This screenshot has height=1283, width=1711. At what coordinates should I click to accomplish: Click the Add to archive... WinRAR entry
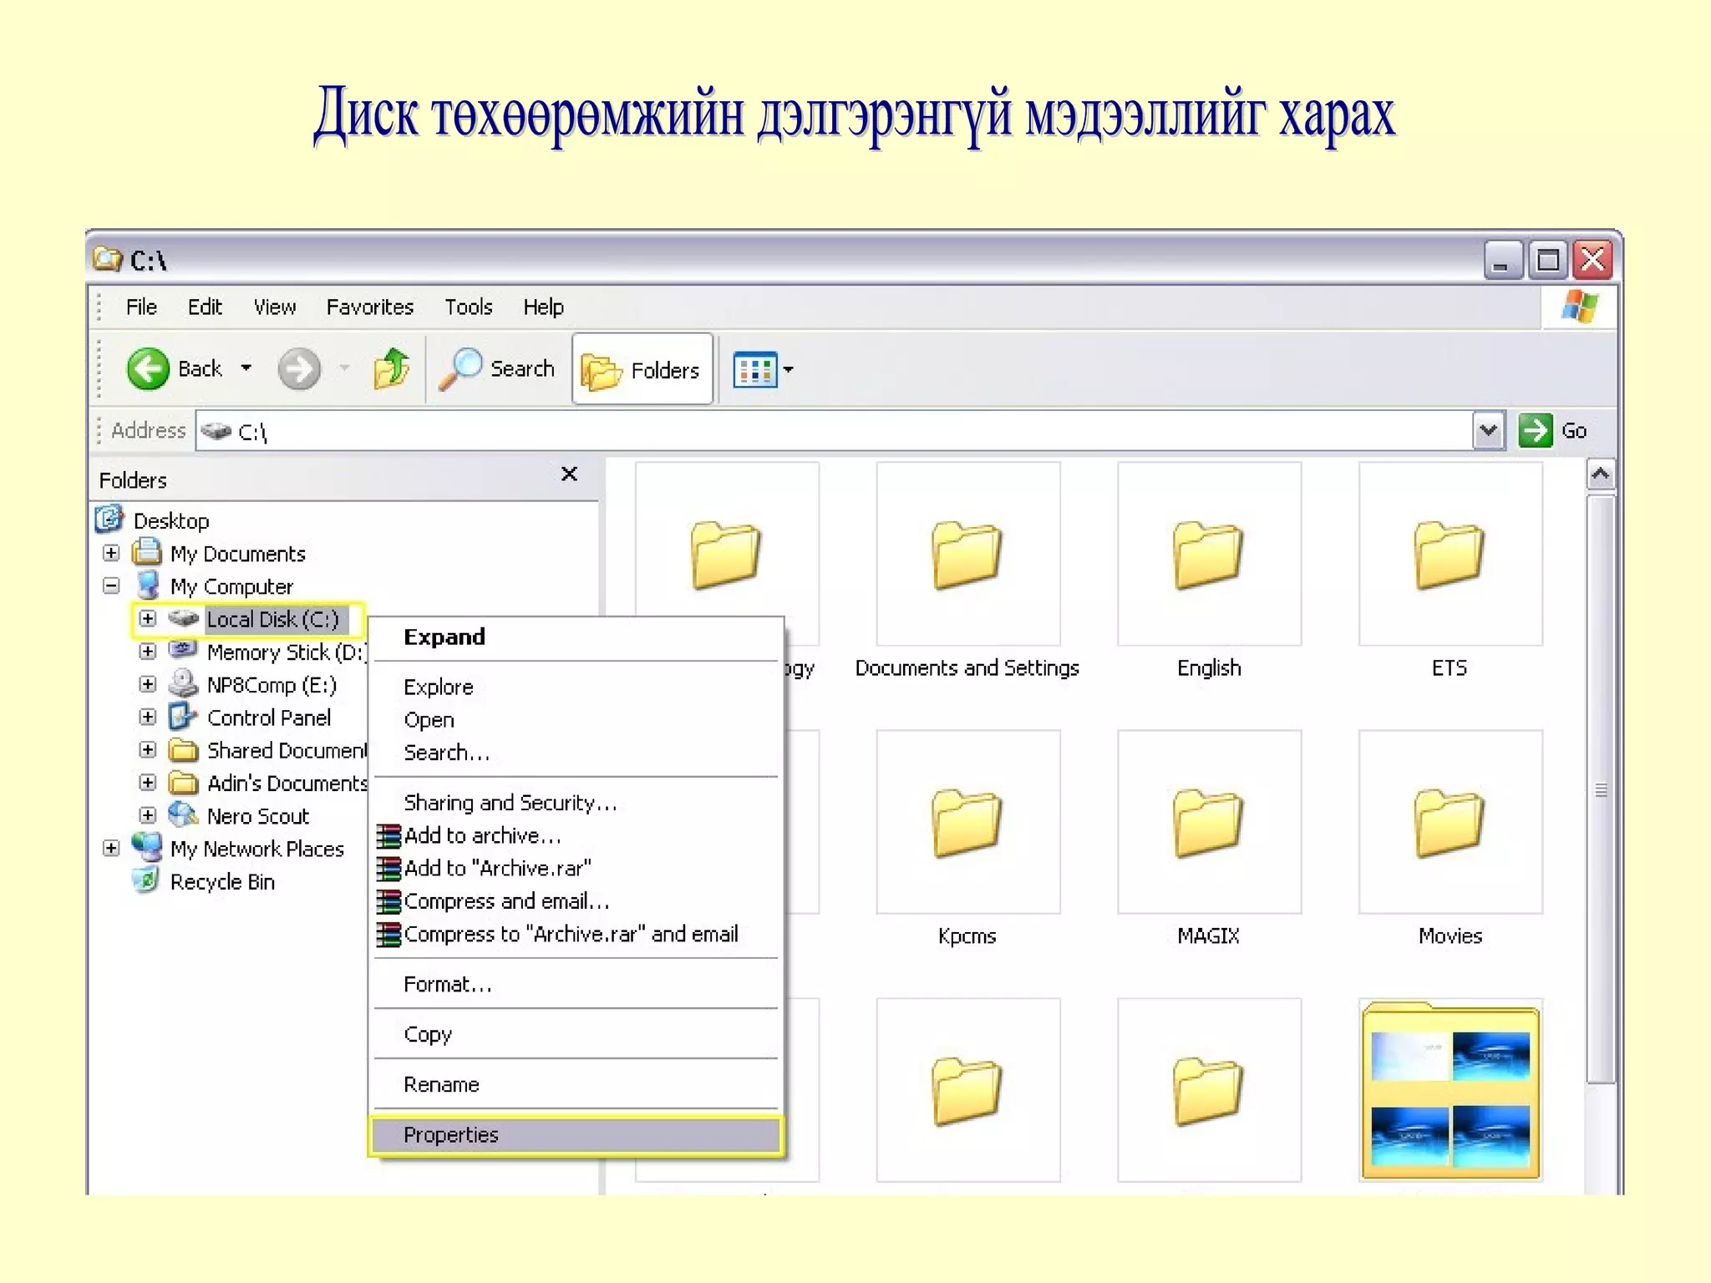coord(482,835)
